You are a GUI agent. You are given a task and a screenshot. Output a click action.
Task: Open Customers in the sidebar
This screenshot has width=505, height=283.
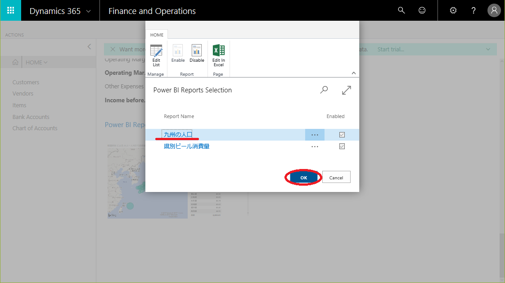coord(26,82)
